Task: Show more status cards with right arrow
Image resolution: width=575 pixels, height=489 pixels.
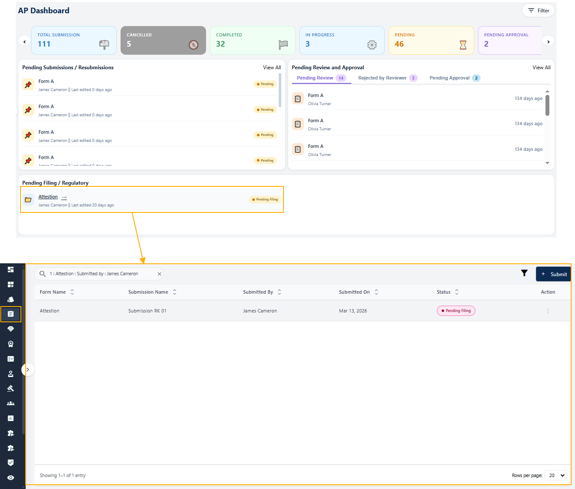Action: click(x=548, y=41)
